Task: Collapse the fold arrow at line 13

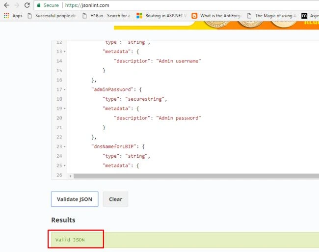Action: pos(64,52)
